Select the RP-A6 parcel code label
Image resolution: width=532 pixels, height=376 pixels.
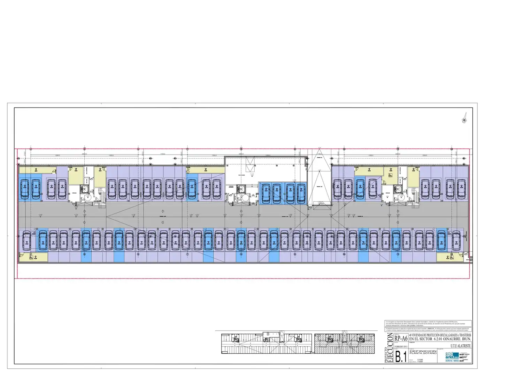[401, 338]
